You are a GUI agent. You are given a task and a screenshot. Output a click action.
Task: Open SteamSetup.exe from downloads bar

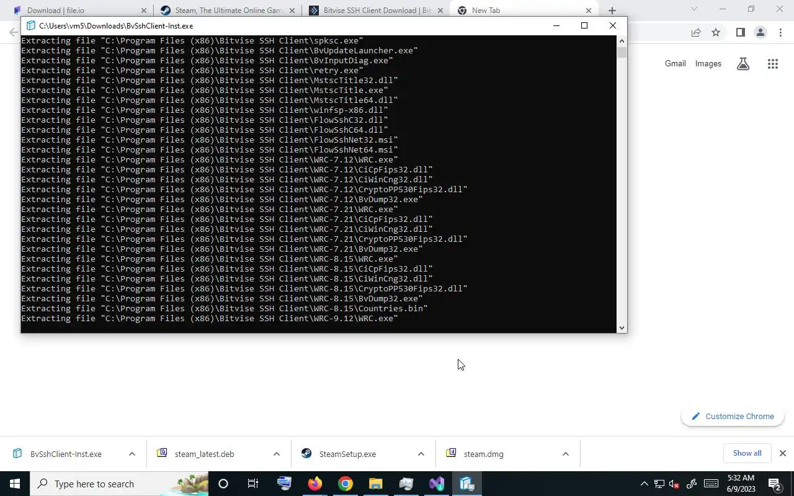click(x=347, y=454)
